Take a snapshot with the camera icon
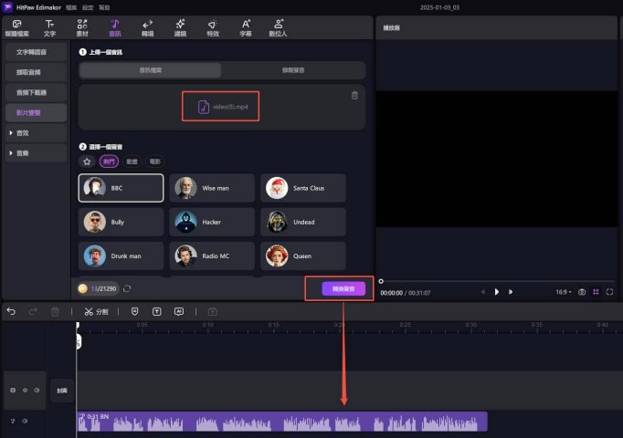 582,292
